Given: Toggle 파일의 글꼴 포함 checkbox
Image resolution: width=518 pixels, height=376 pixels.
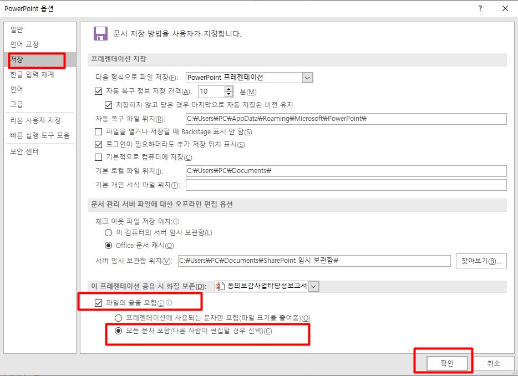Looking at the screenshot, I should coord(98,303).
